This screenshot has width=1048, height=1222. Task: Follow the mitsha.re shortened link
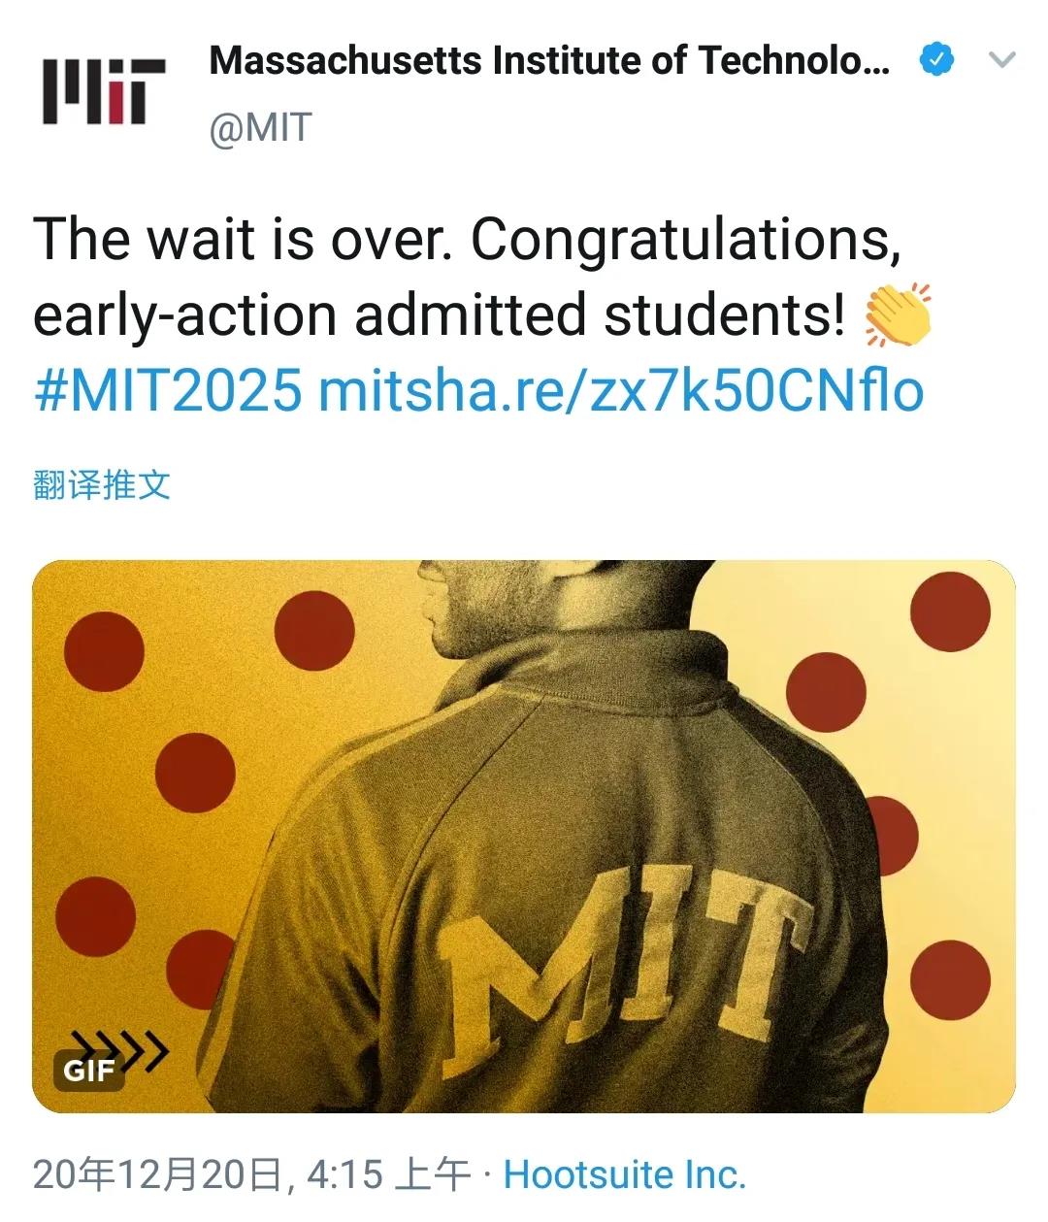(620, 390)
